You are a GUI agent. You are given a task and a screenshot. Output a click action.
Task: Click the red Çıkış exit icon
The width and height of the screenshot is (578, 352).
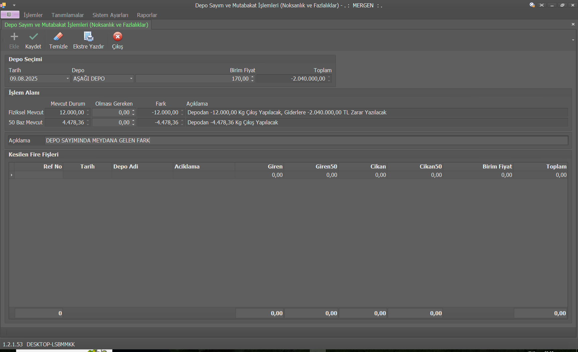(117, 37)
